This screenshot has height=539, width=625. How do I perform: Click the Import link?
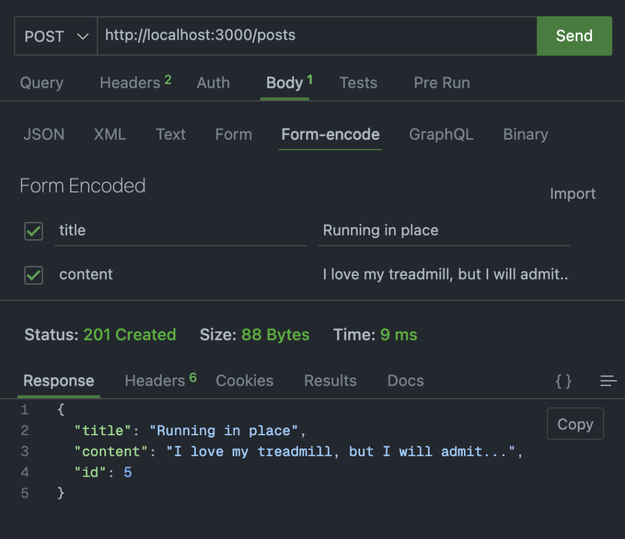click(x=573, y=194)
